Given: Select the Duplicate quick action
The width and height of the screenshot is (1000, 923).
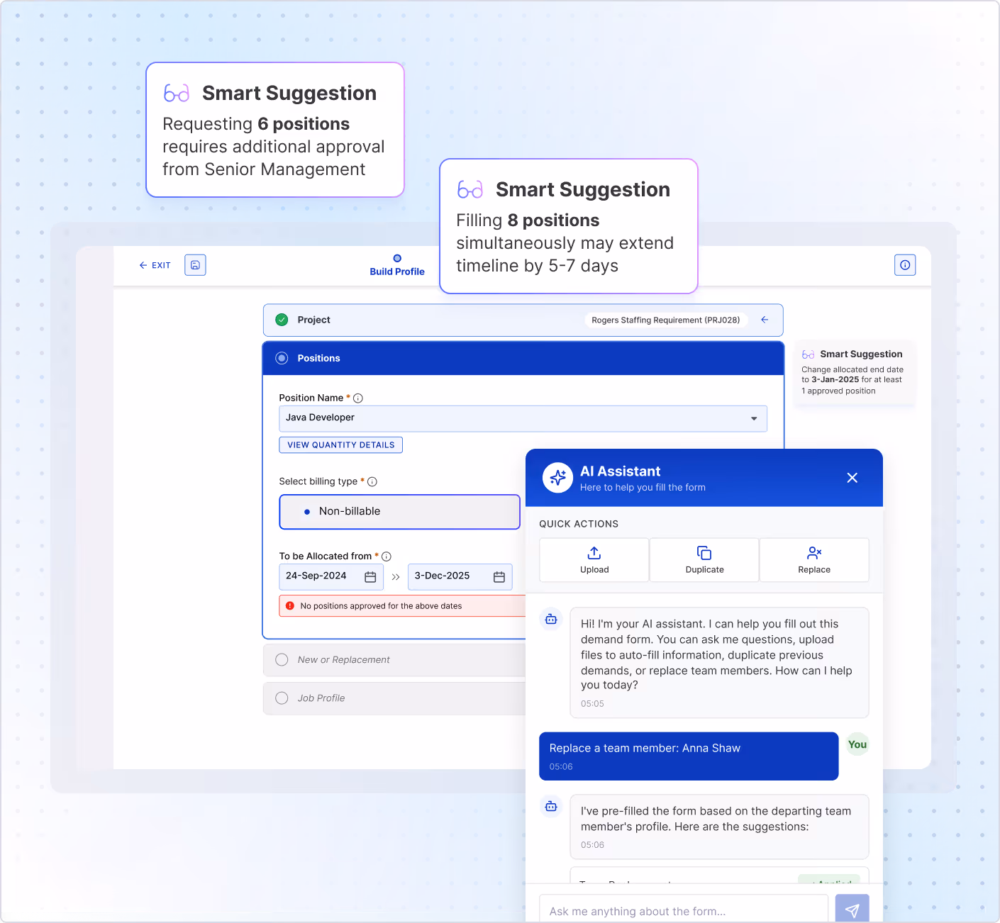Looking at the screenshot, I should pyautogui.click(x=704, y=560).
